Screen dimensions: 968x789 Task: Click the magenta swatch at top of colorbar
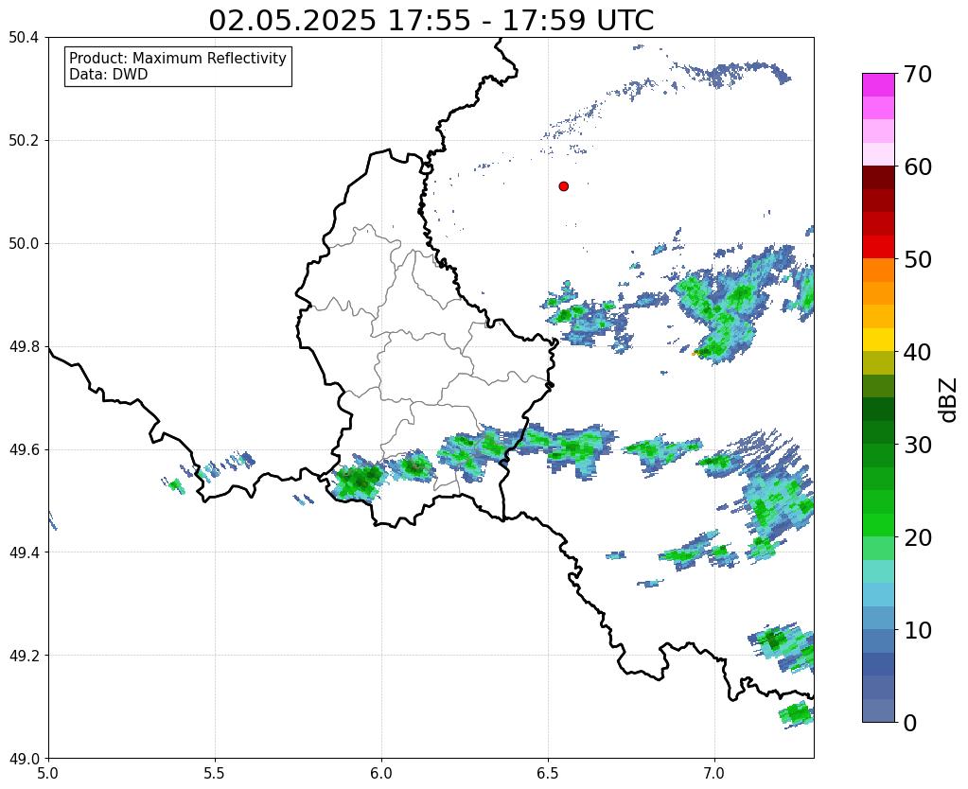[878, 84]
